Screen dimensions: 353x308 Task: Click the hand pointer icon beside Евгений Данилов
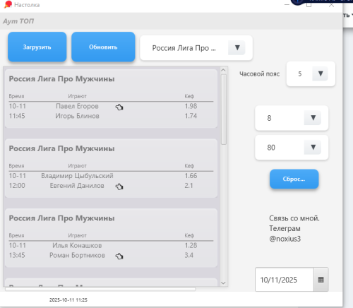click(119, 186)
